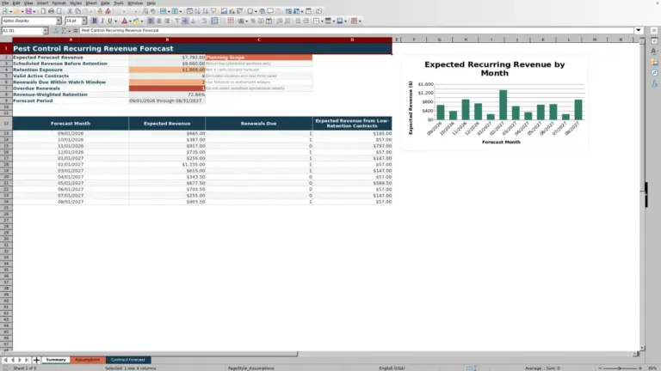Open the Format menu

click(59, 3)
